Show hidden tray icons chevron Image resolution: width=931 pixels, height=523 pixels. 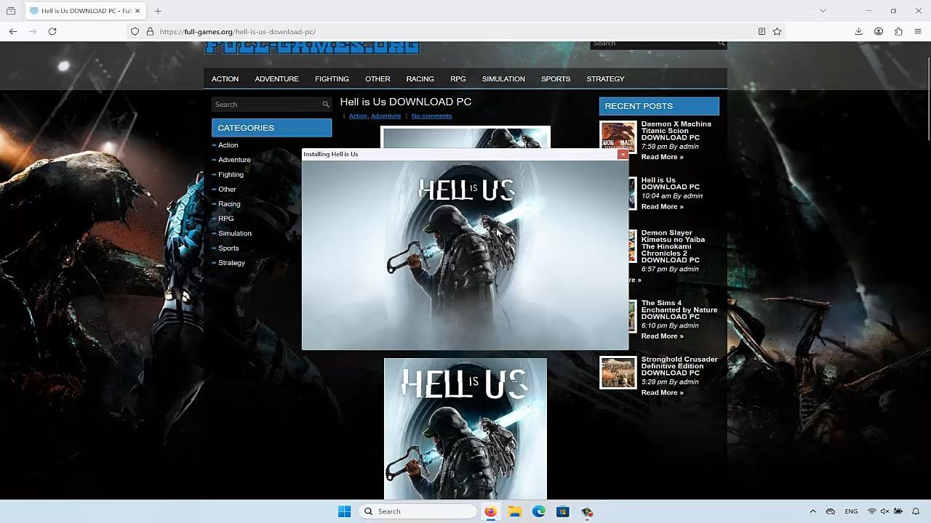pos(812,511)
